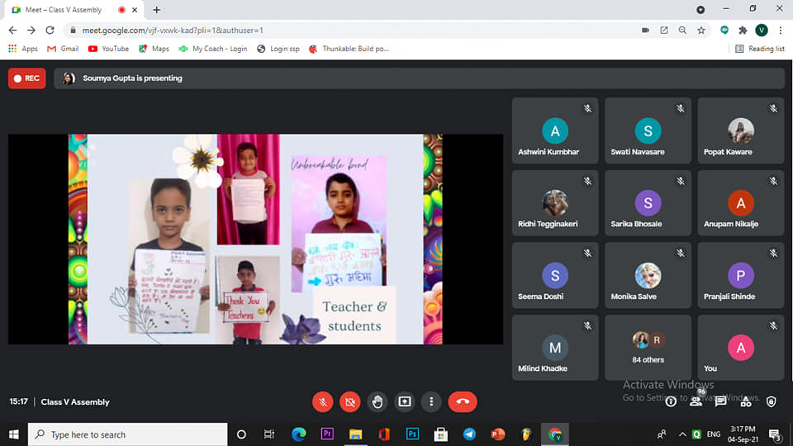Open Photoshop from the taskbar
This screenshot has height=446, width=793.
[x=413, y=434]
